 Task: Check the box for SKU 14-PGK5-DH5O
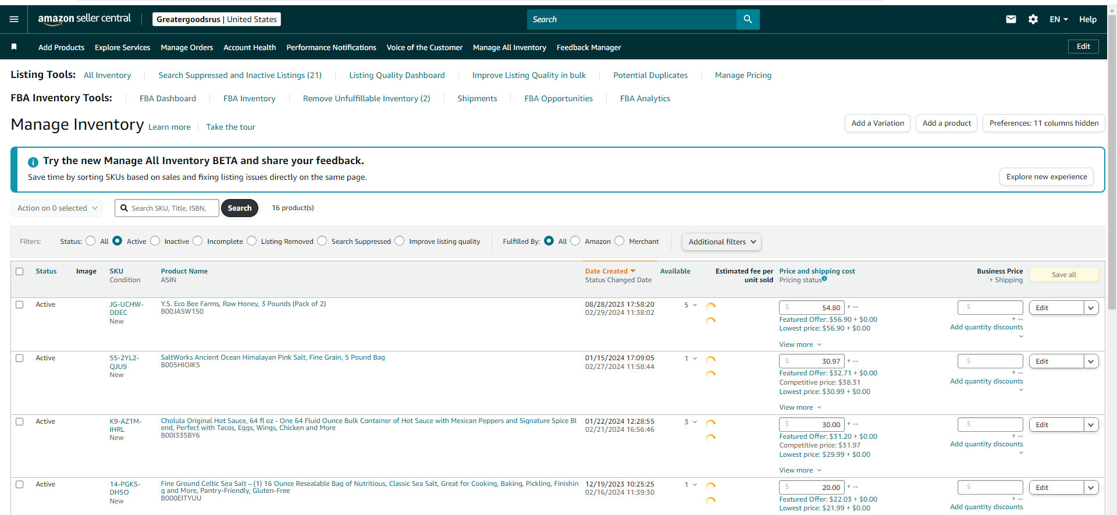20,484
